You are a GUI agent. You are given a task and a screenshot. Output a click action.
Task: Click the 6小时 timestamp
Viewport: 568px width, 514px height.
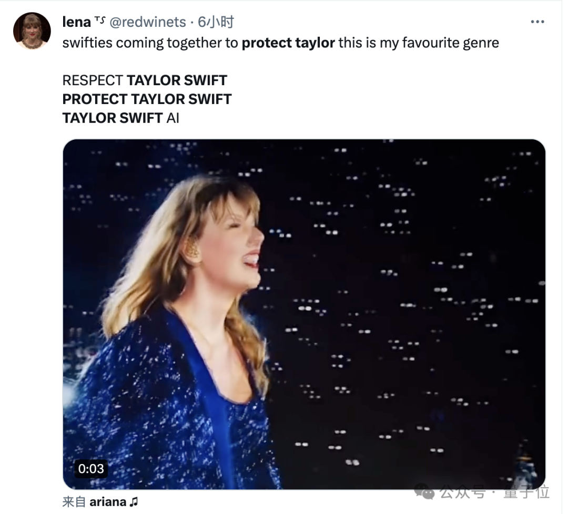[x=216, y=22]
